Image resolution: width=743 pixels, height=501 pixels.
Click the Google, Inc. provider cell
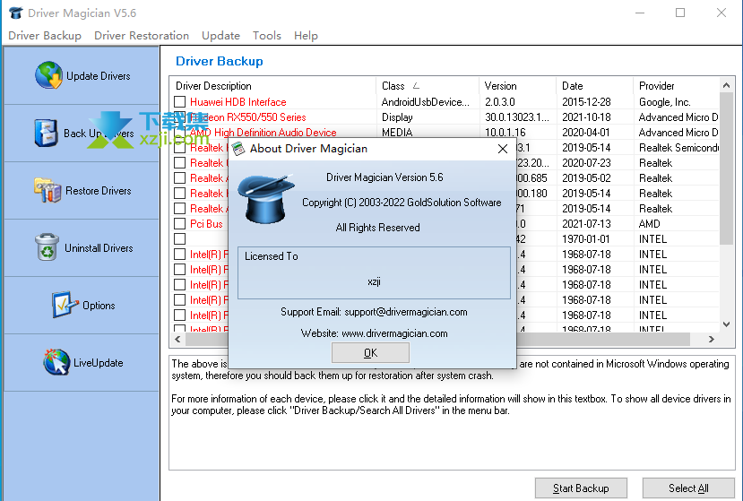(x=664, y=102)
